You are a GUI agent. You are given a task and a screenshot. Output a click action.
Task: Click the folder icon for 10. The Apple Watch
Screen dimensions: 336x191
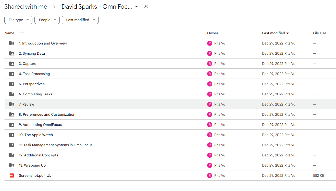12,135
